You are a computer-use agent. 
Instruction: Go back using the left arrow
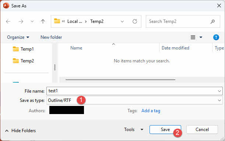8,21
